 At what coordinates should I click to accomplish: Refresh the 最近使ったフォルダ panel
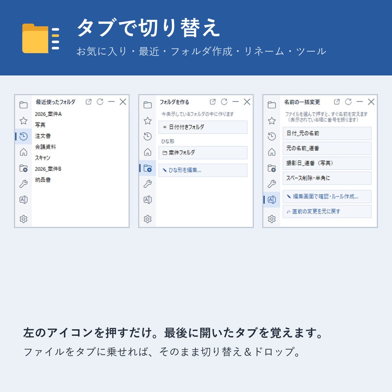pos(100,102)
